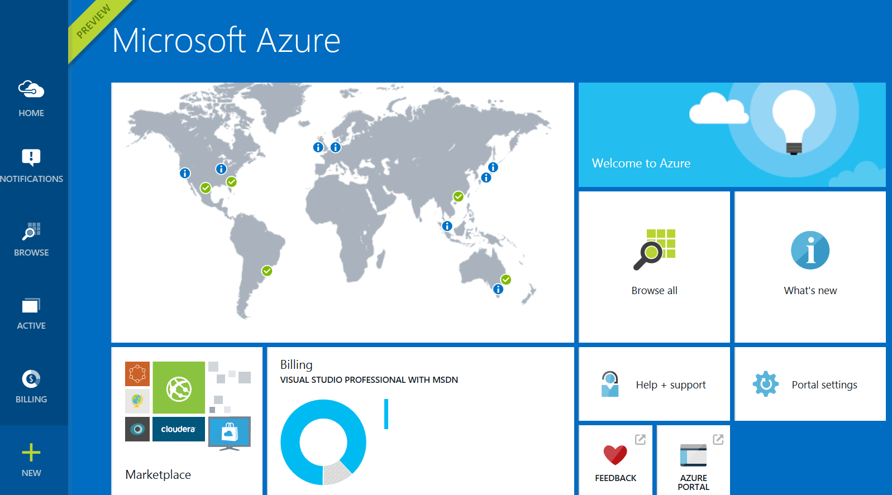
Task: Click FEEDBACK label
Action: click(x=616, y=478)
